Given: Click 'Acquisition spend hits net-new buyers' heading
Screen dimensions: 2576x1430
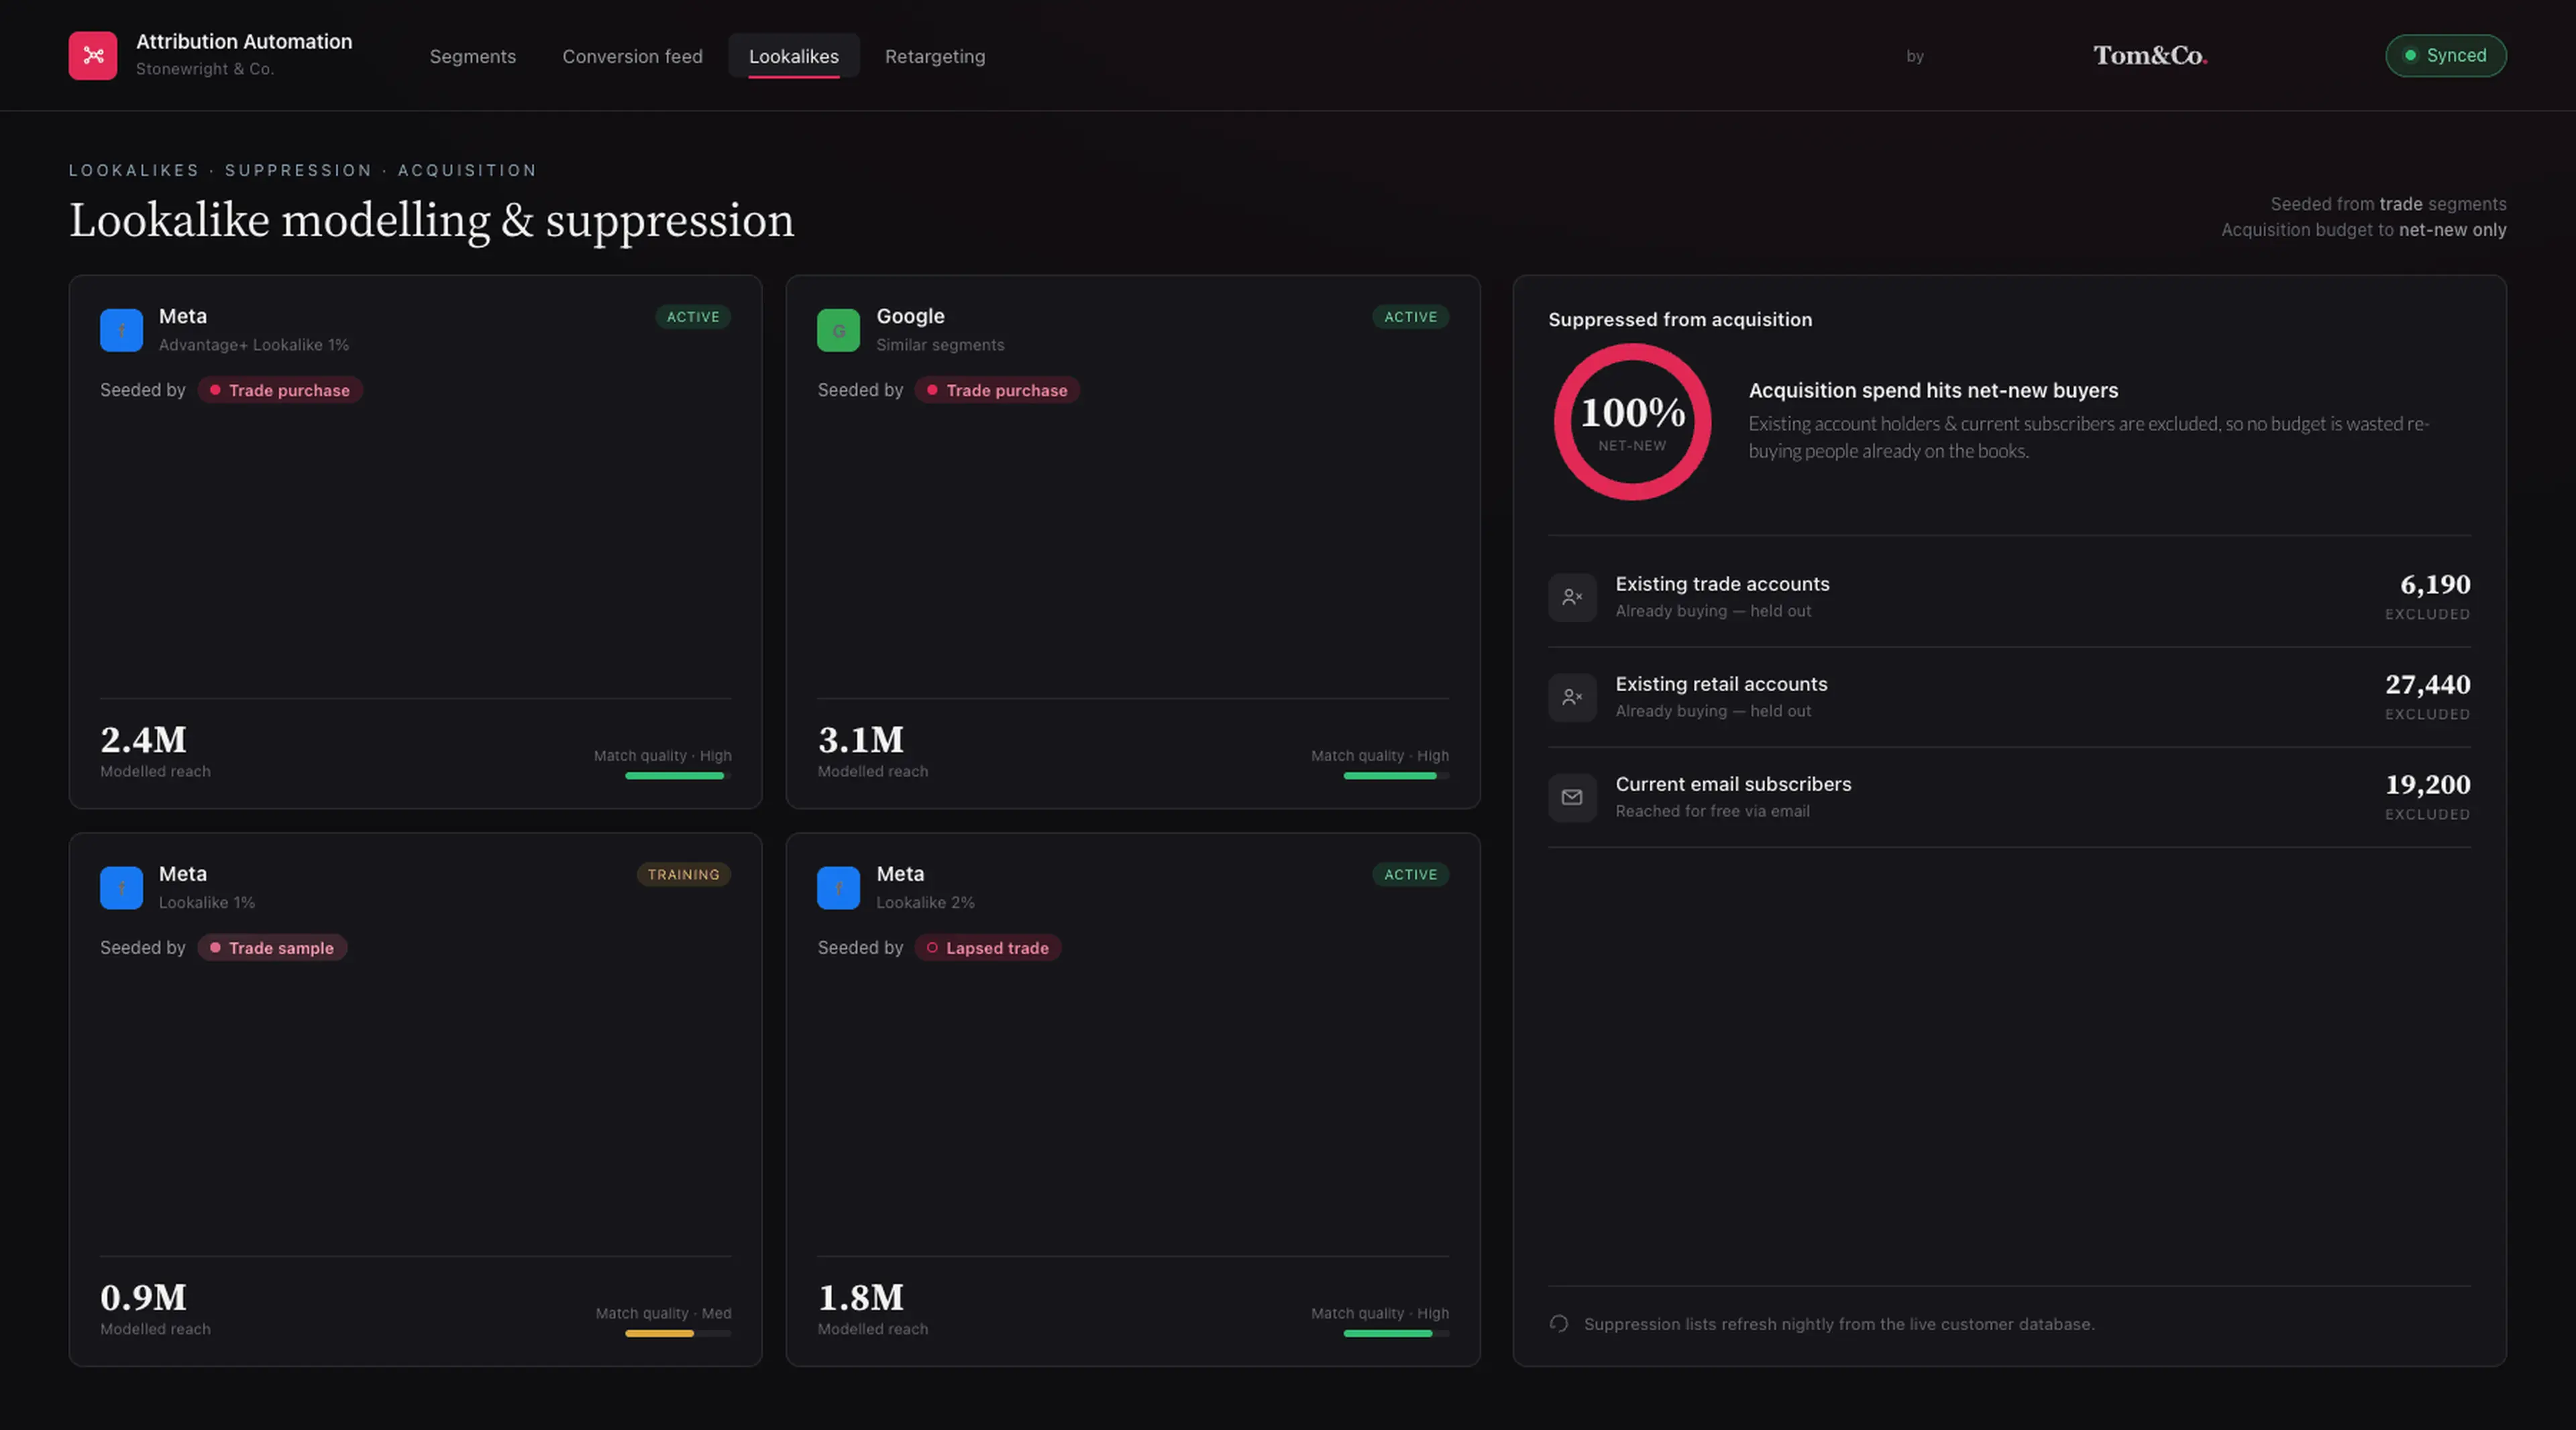Looking at the screenshot, I should [x=1933, y=390].
